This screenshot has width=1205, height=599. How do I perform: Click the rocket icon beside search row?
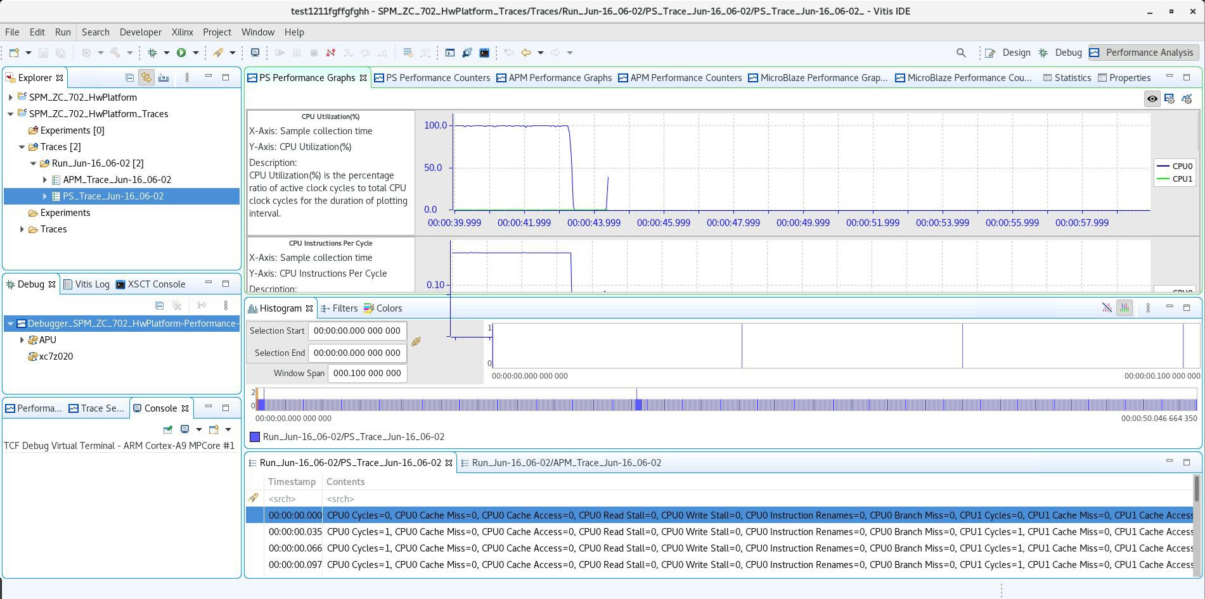253,498
